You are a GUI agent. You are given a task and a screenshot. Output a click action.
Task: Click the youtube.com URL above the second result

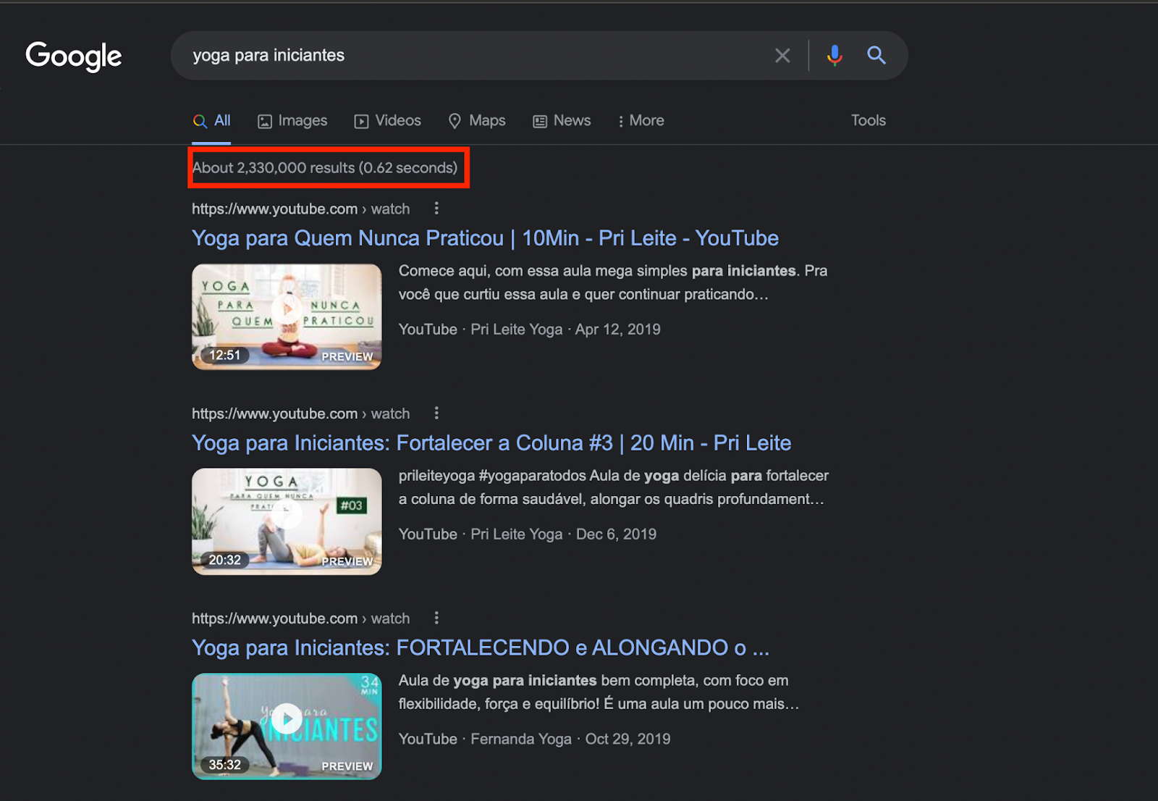(300, 414)
